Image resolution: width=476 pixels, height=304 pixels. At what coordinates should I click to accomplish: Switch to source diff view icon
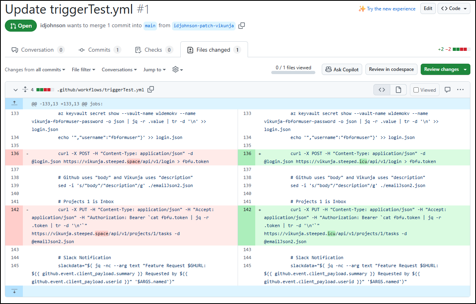tap(382, 90)
